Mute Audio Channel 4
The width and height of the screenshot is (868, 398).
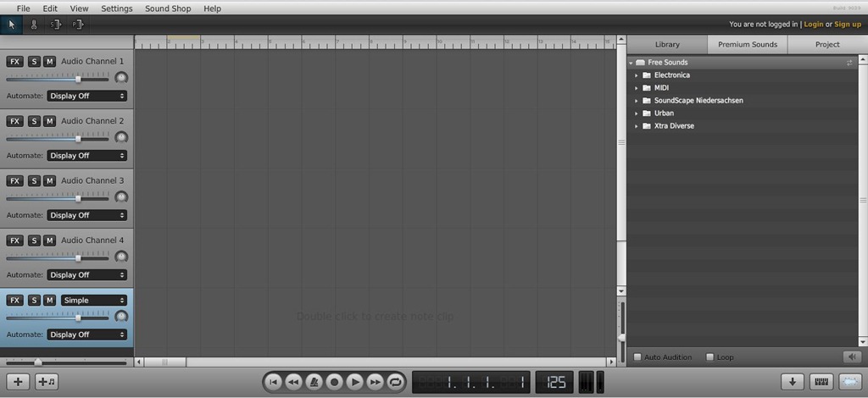point(50,241)
